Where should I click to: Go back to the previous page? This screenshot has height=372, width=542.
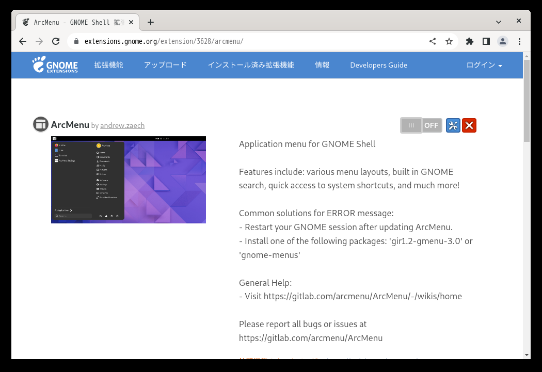(x=23, y=41)
